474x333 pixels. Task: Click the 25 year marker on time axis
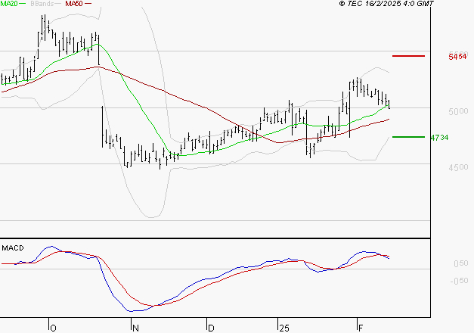pyautogui.click(x=284, y=328)
